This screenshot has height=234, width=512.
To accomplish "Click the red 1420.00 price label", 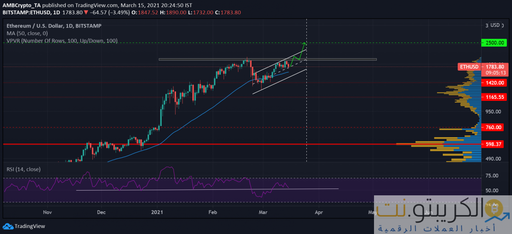I will (494, 83).
